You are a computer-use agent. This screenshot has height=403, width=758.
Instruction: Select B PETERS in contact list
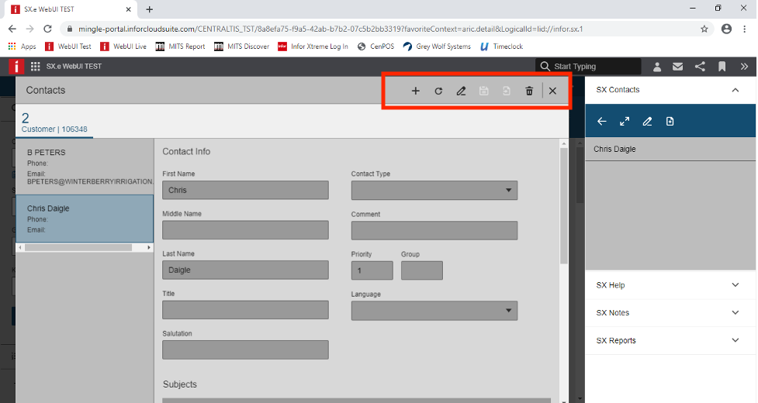tap(85, 167)
